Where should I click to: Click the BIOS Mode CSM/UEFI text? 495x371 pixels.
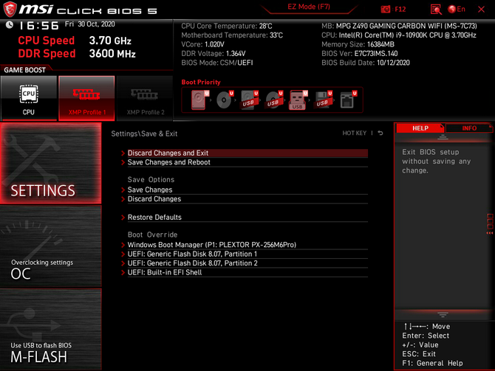(x=217, y=63)
